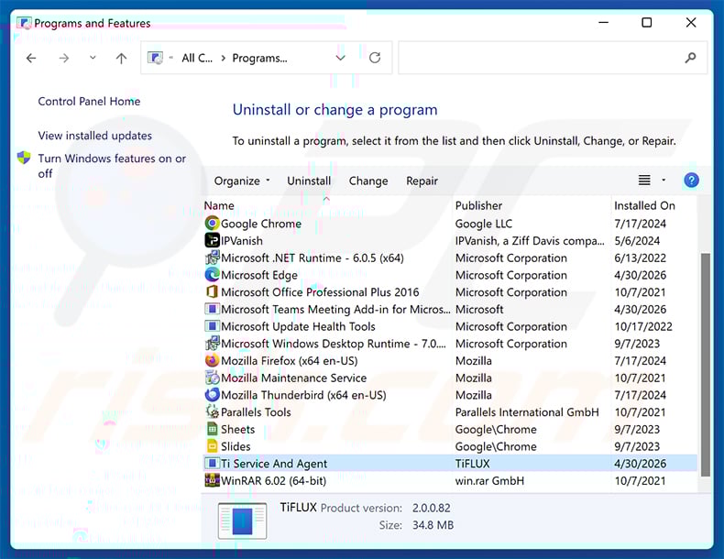Select the Google Chrome row name

(x=261, y=224)
